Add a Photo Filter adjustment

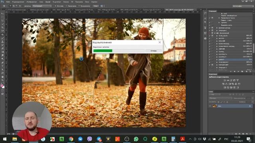click(x=233, y=84)
